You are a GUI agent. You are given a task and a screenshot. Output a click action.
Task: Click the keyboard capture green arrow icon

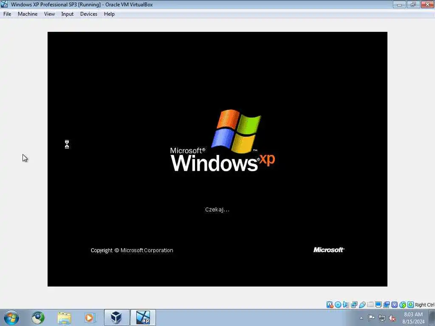tap(411, 305)
